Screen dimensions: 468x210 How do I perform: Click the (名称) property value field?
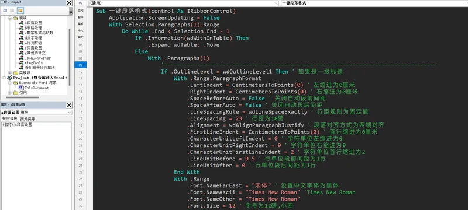point(43,125)
